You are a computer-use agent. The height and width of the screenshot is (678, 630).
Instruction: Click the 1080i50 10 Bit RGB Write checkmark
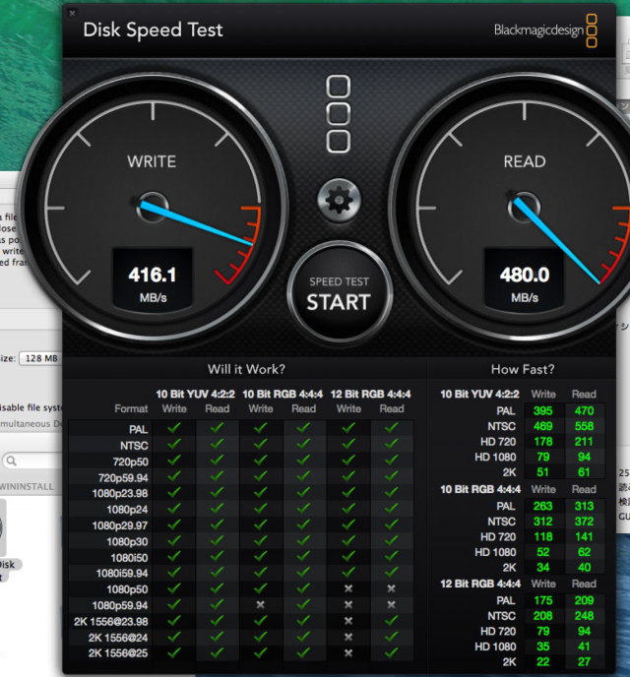260,557
